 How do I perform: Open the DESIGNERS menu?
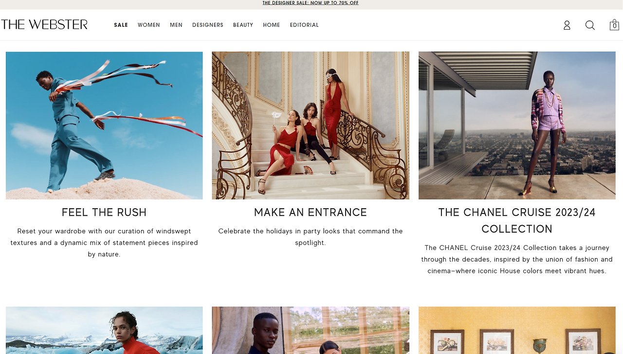(x=208, y=25)
